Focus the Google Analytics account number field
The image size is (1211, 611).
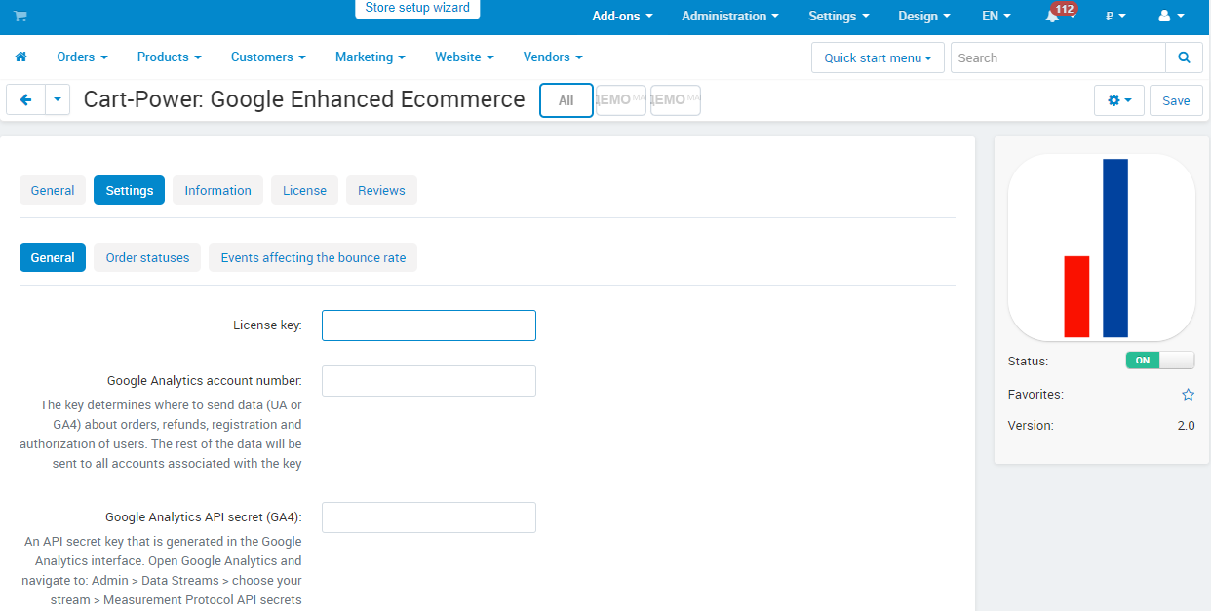coord(429,381)
